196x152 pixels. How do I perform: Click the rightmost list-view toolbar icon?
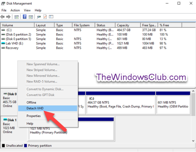tap(51, 17)
